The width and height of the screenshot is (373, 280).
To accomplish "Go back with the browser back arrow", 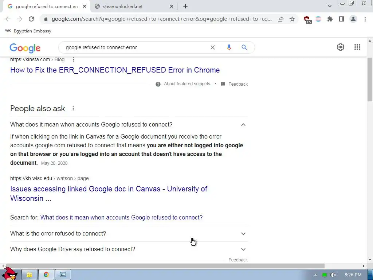I will 8,19.
